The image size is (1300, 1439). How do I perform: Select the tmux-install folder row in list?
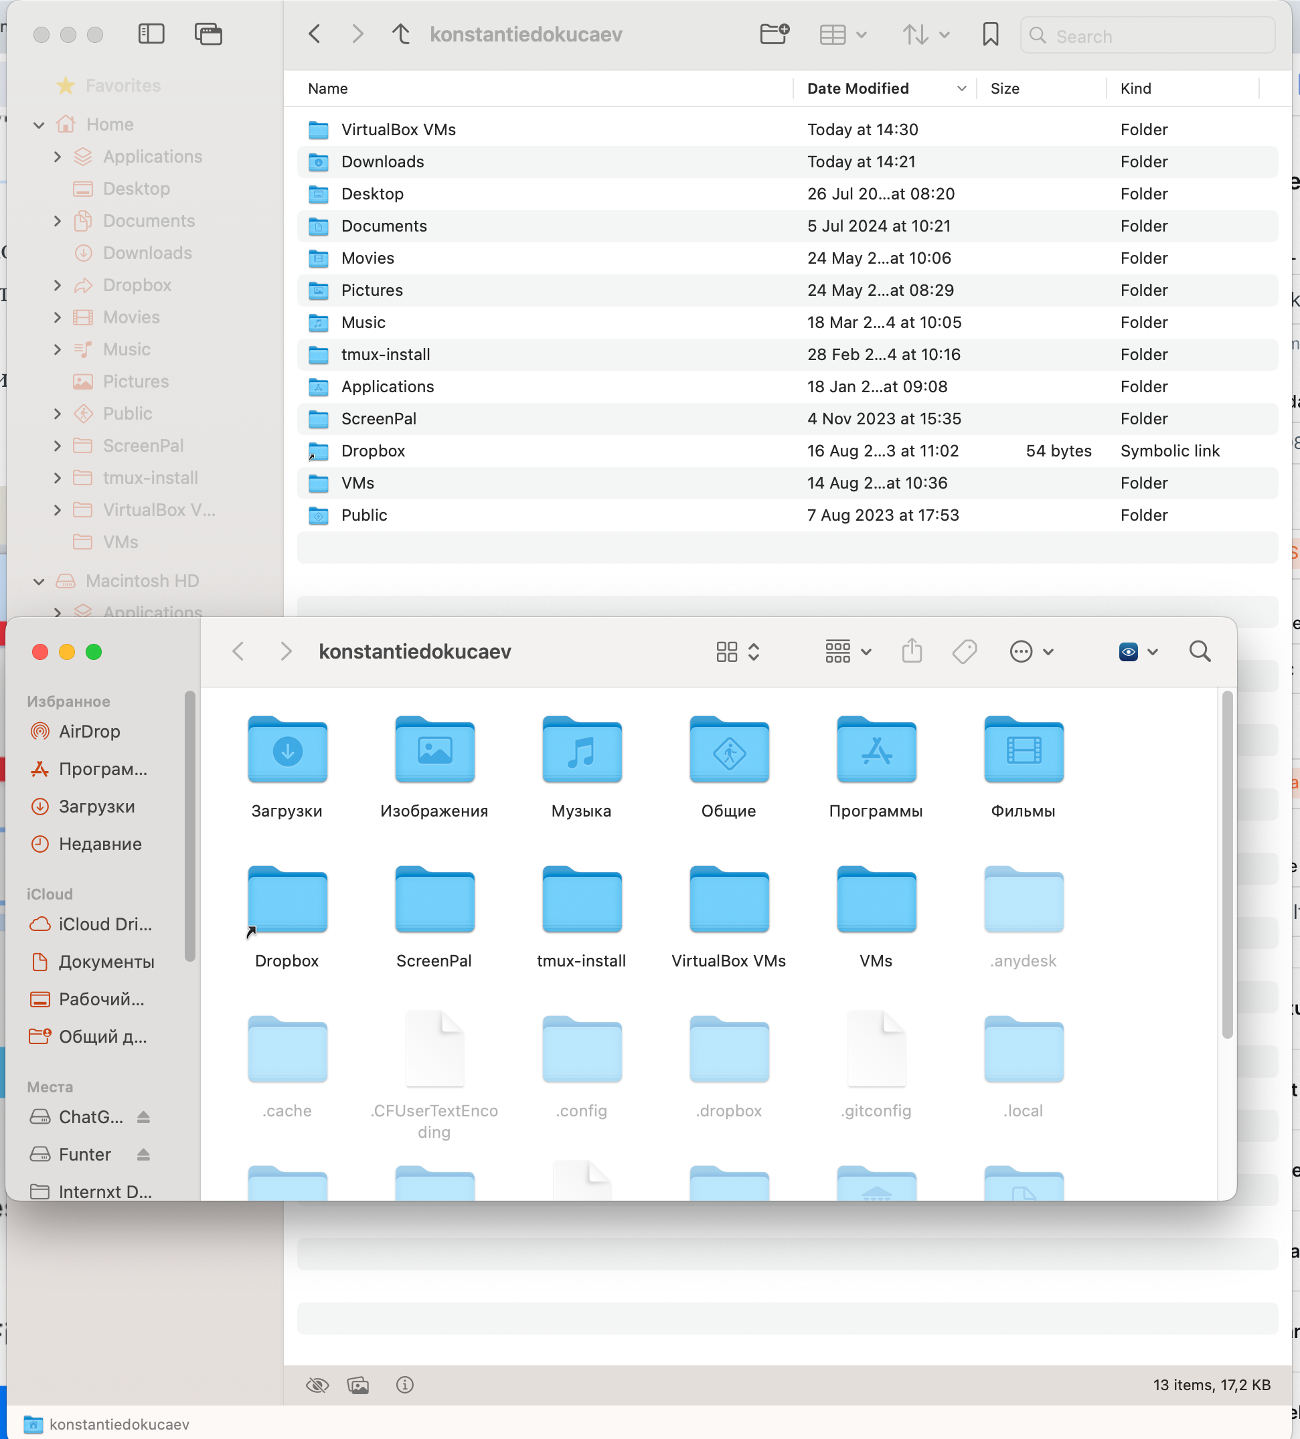tap(386, 354)
